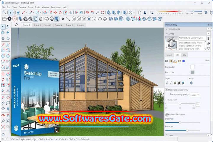The height and width of the screenshot is (142, 213).
Task: Enable X-ray face style
Action: point(191,83)
